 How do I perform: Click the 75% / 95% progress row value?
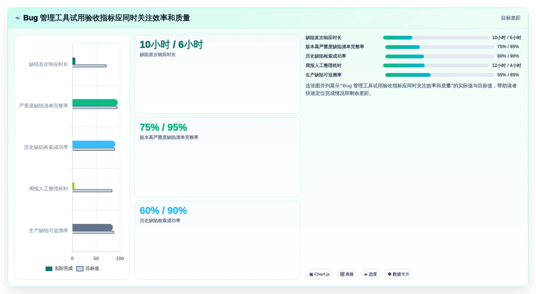click(x=508, y=47)
